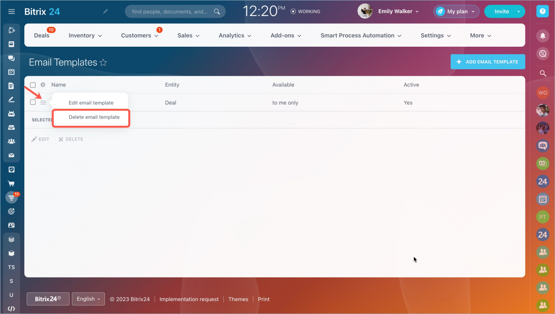555x314 pixels.
Task: Open the help question mark button
Action: [542, 12]
